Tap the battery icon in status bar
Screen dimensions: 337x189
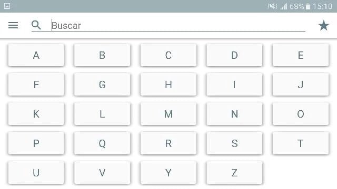(308, 7)
